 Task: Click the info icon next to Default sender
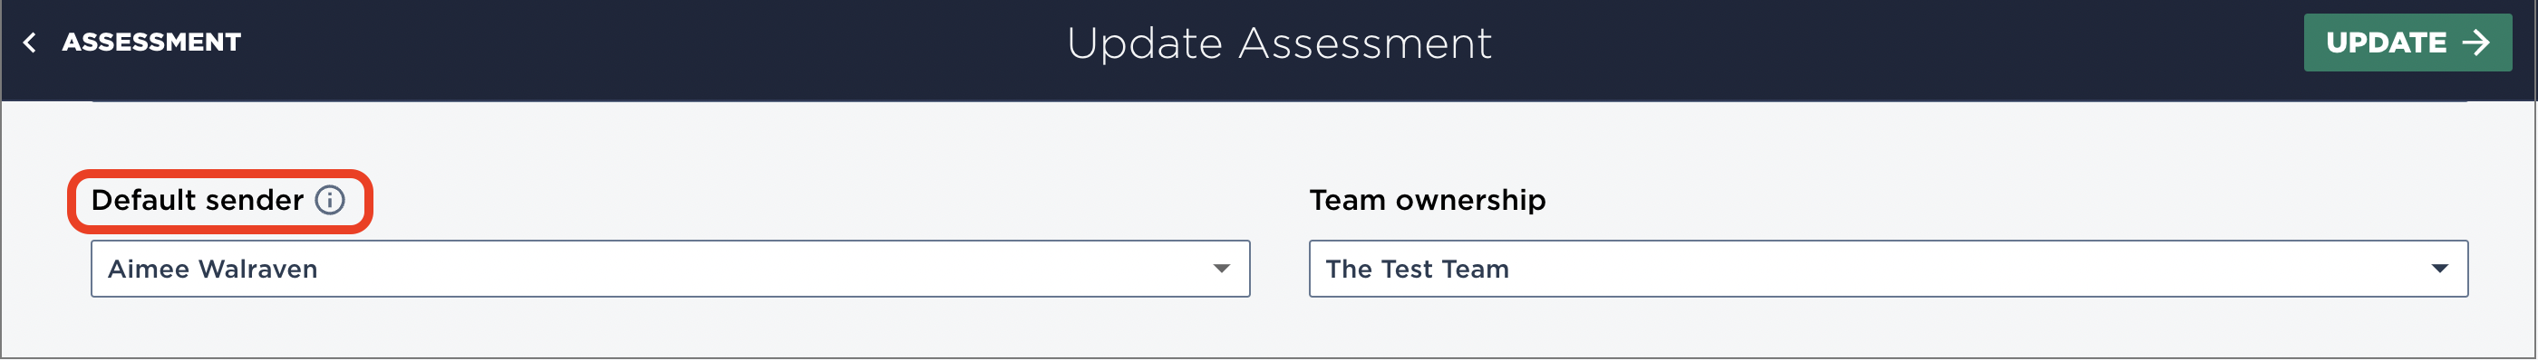coord(330,200)
